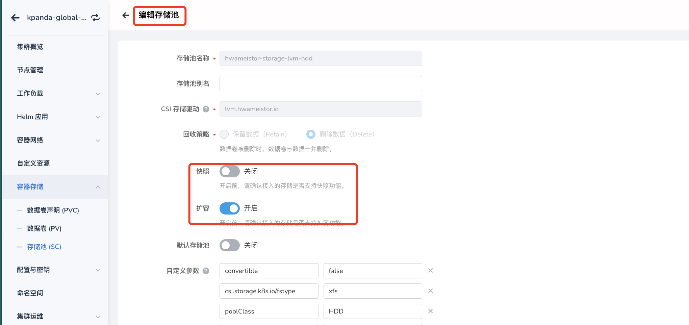
Task: Edit the csi.storage.k8s.io/fstype key field
Action: click(x=269, y=291)
